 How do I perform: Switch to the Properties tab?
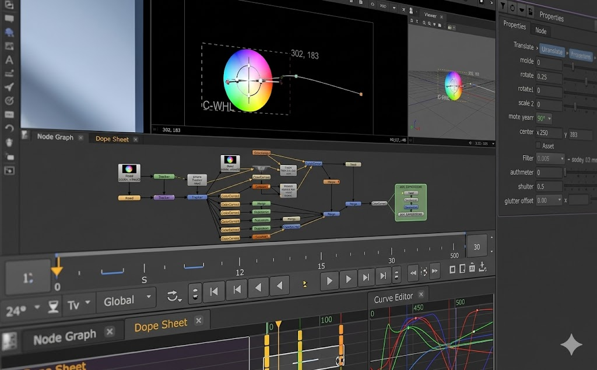[x=514, y=25]
